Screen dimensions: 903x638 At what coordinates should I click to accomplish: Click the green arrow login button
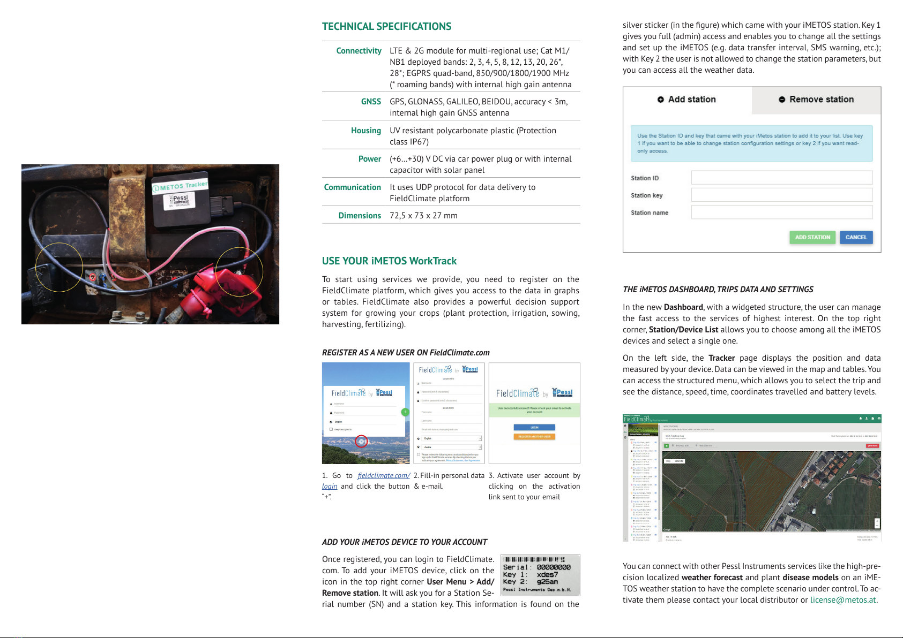pyautogui.click(x=405, y=412)
